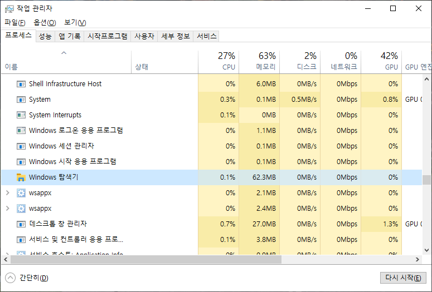Viewport: 432px width, 292px height.
Task: Click the 1.1MB memory value
Action: coord(266,131)
